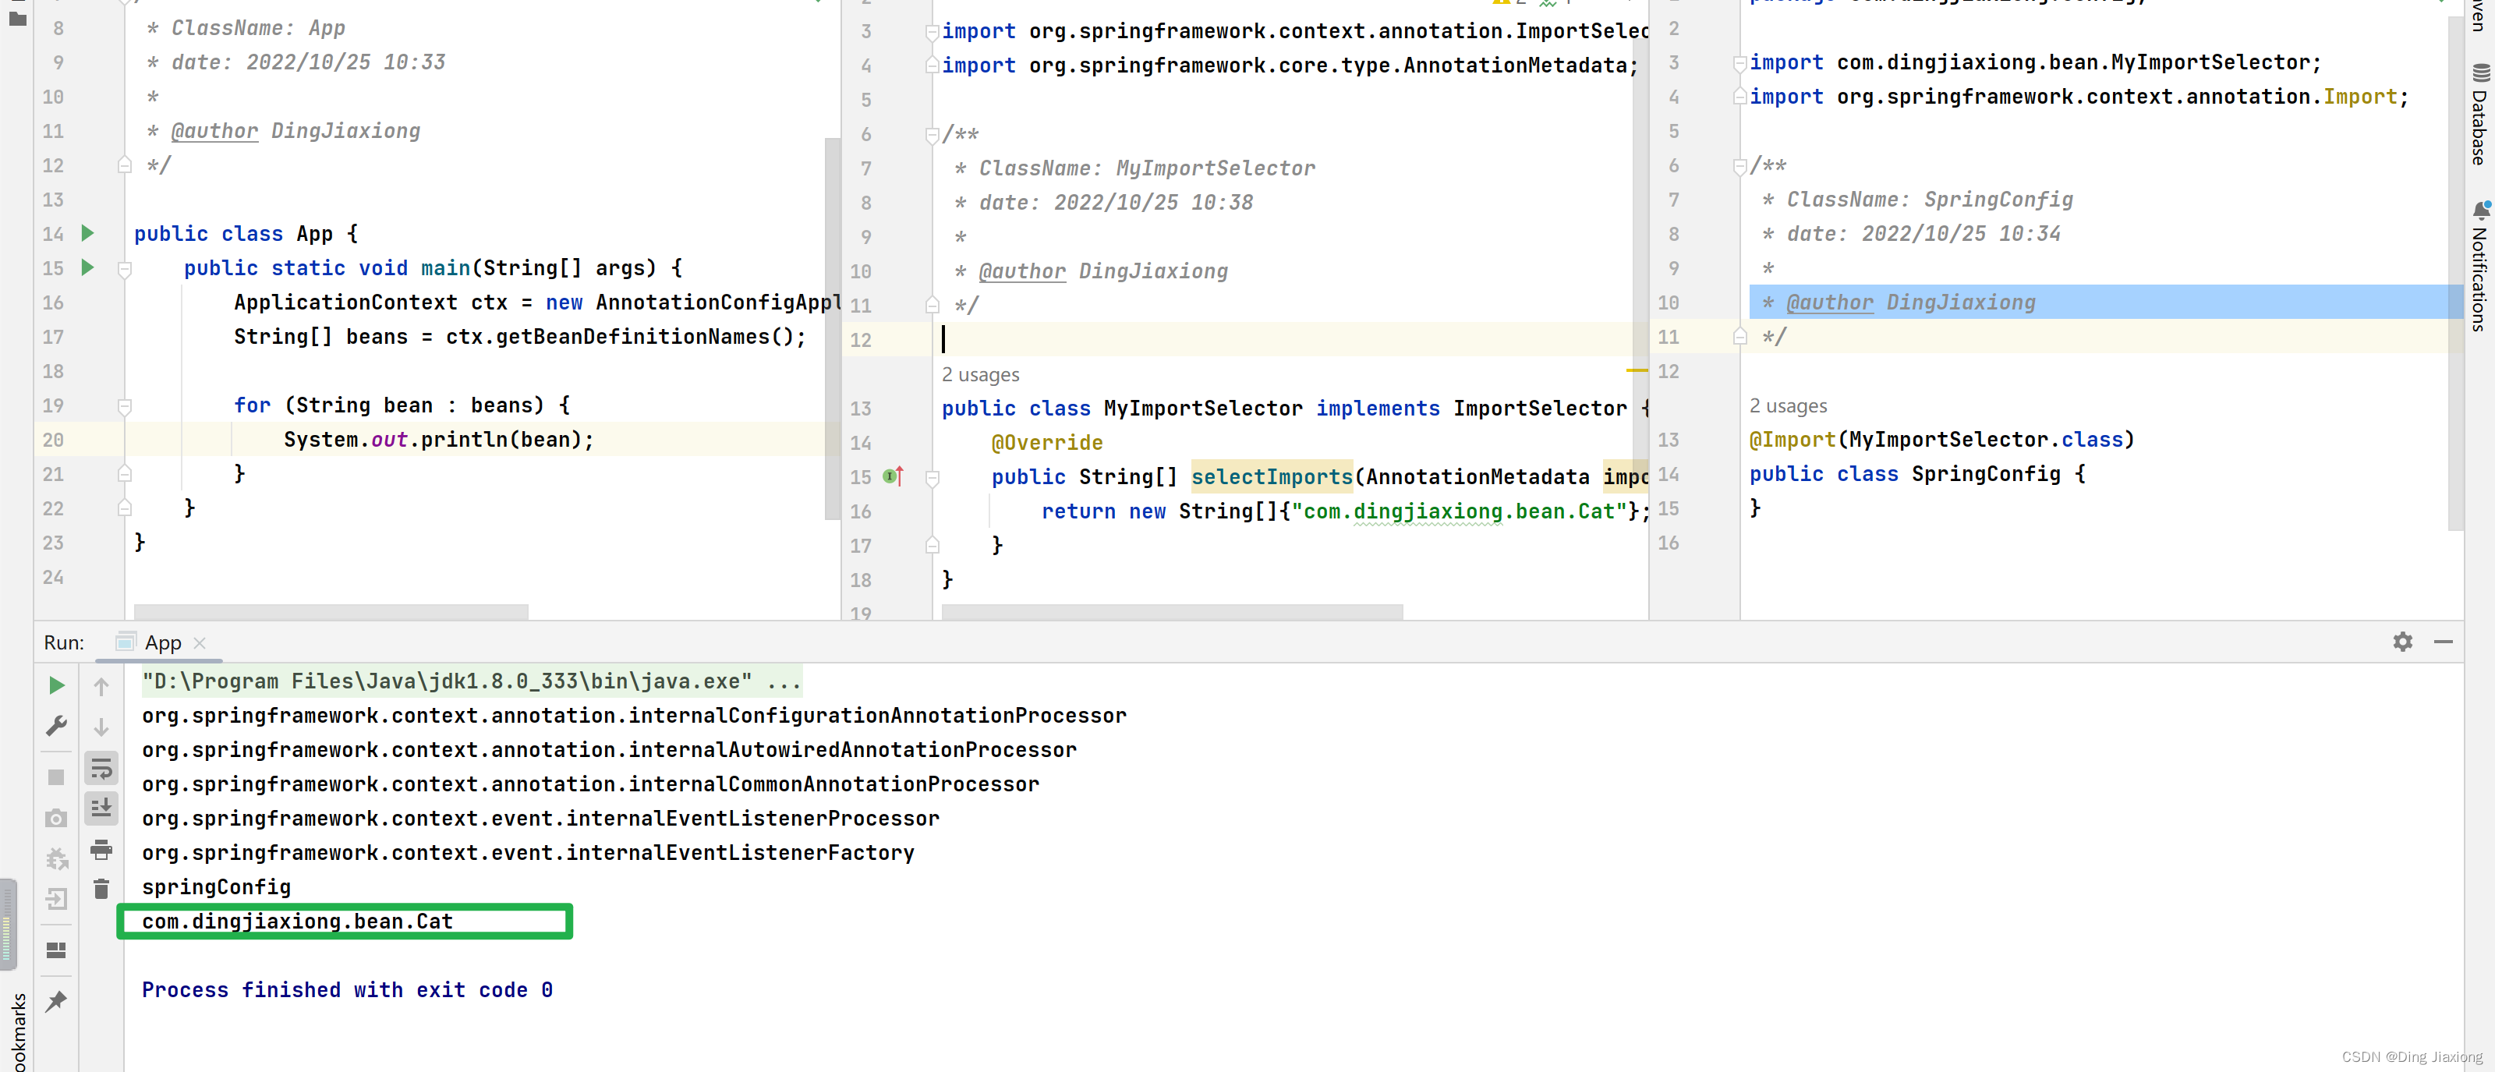This screenshot has height=1072, width=2495.
Task: Collapse imports in MyImportSelector line 3
Action: [x=932, y=32]
